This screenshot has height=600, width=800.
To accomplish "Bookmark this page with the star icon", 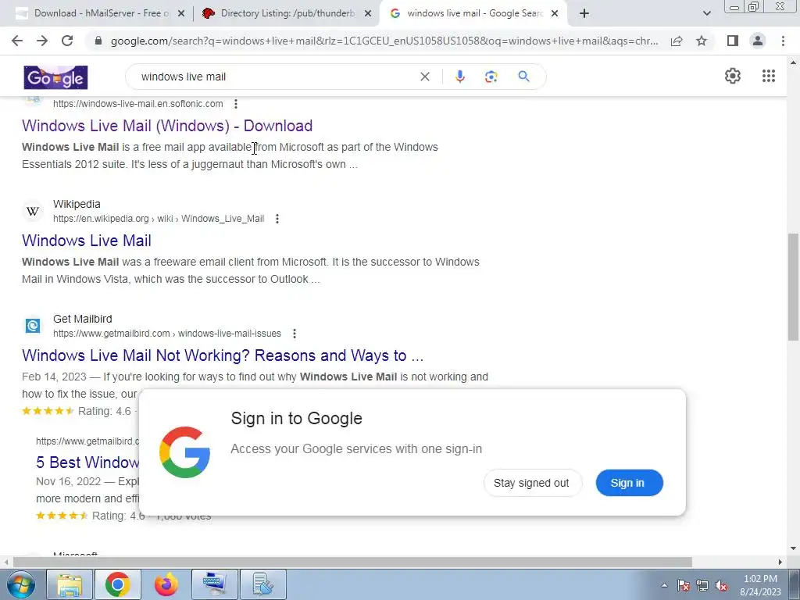I will (702, 41).
